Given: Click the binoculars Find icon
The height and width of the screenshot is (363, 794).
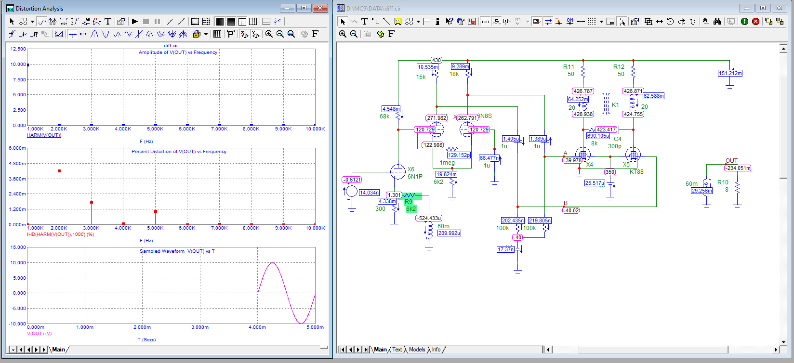Looking at the screenshot, I should (717, 21).
